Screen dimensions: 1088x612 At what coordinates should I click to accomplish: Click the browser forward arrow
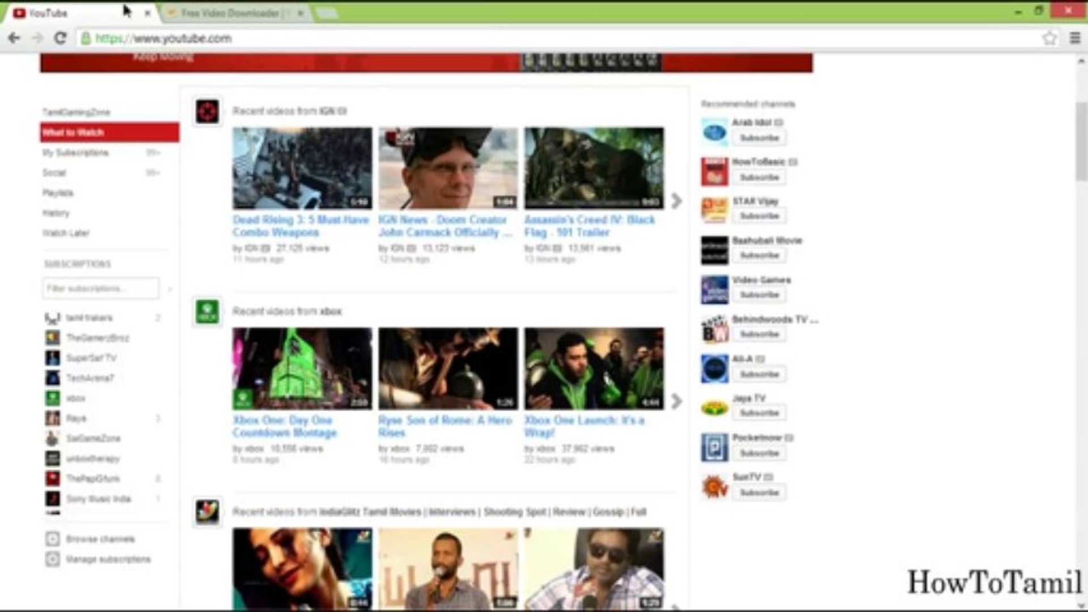pyautogui.click(x=37, y=38)
